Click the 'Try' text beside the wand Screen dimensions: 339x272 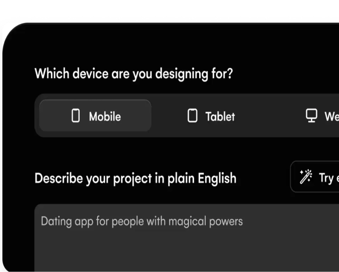(326, 177)
